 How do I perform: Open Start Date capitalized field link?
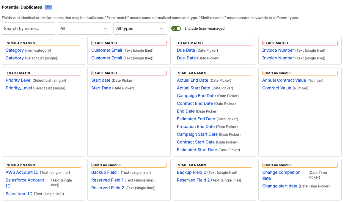coord(101,88)
